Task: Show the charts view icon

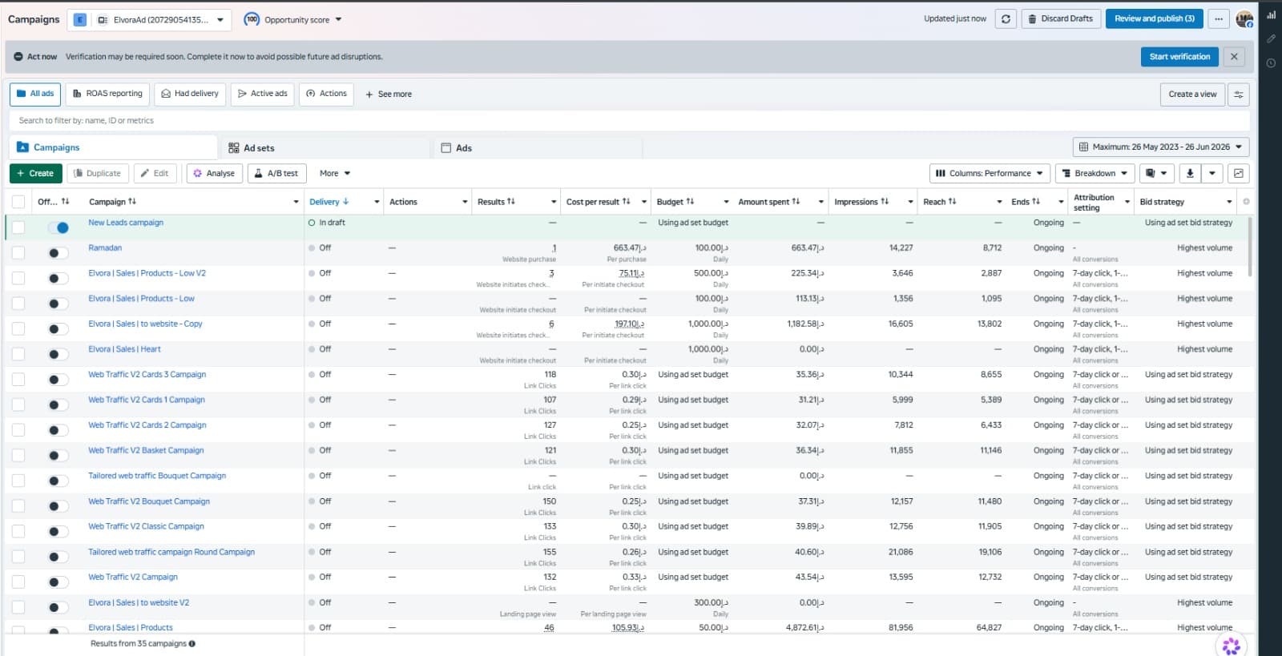Action: coord(1239,173)
